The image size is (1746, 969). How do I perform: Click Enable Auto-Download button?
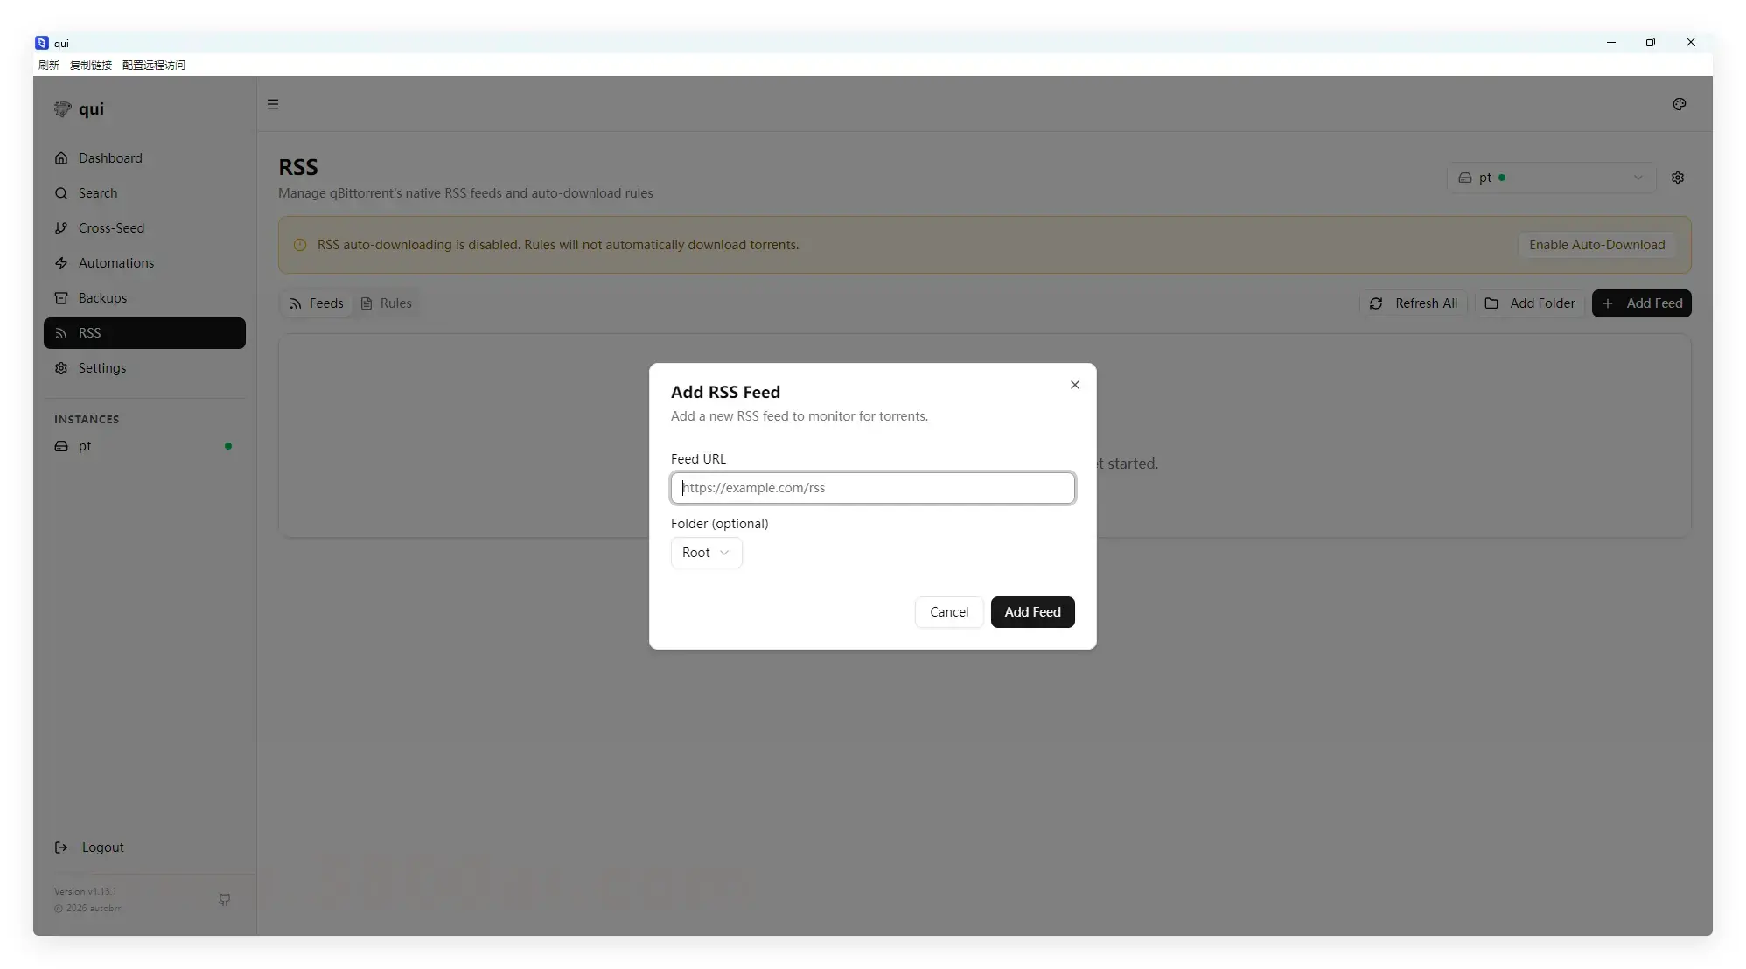pyautogui.click(x=1596, y=245)
